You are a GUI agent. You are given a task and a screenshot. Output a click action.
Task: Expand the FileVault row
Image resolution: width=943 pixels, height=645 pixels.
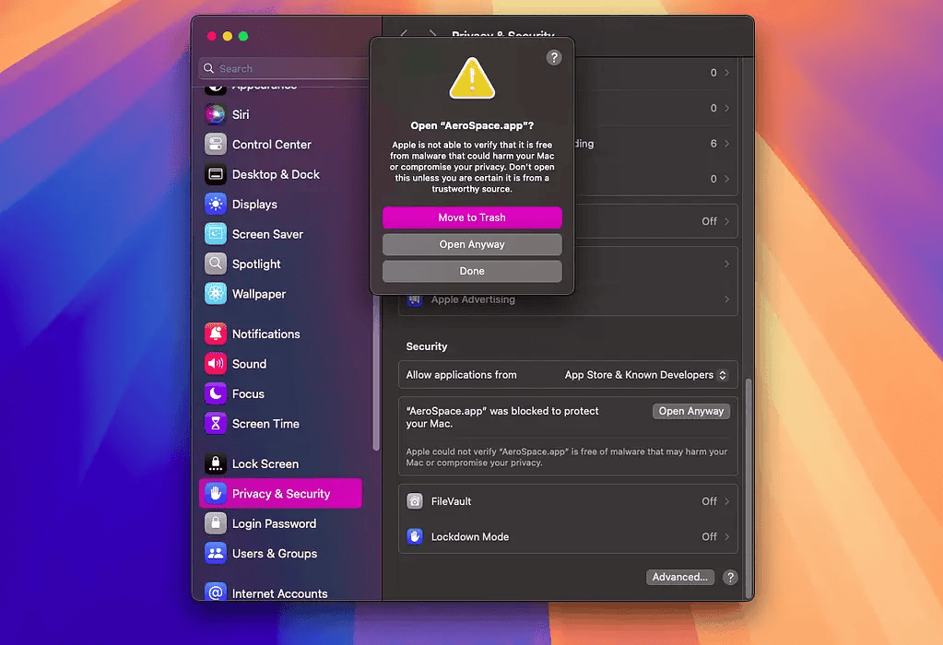pyautogui.click(x=568, y=501)
